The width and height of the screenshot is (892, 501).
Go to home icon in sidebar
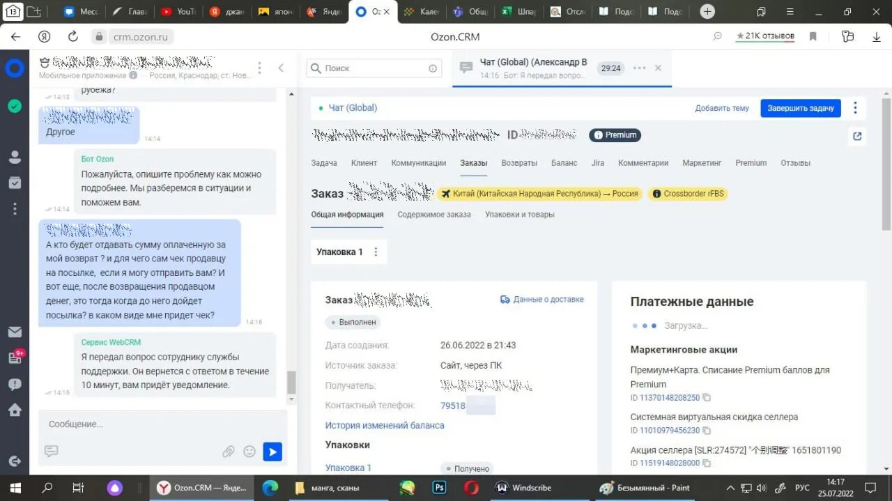[15, 410]
